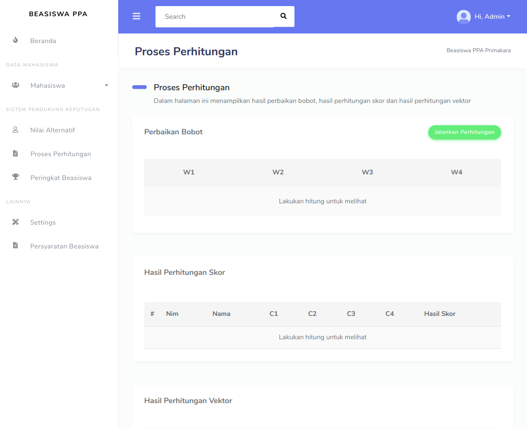Click the BEASISWA PPA brand link
Viewport: 527px width, 428px height.
[x=58, y=14]
